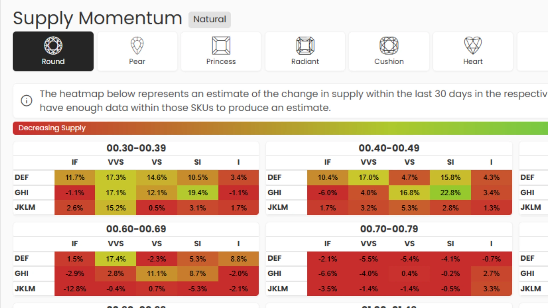Select the 17.4% cell in 00.60-00.69 table
The image size is (548, 308).
[x=116, y=259]
